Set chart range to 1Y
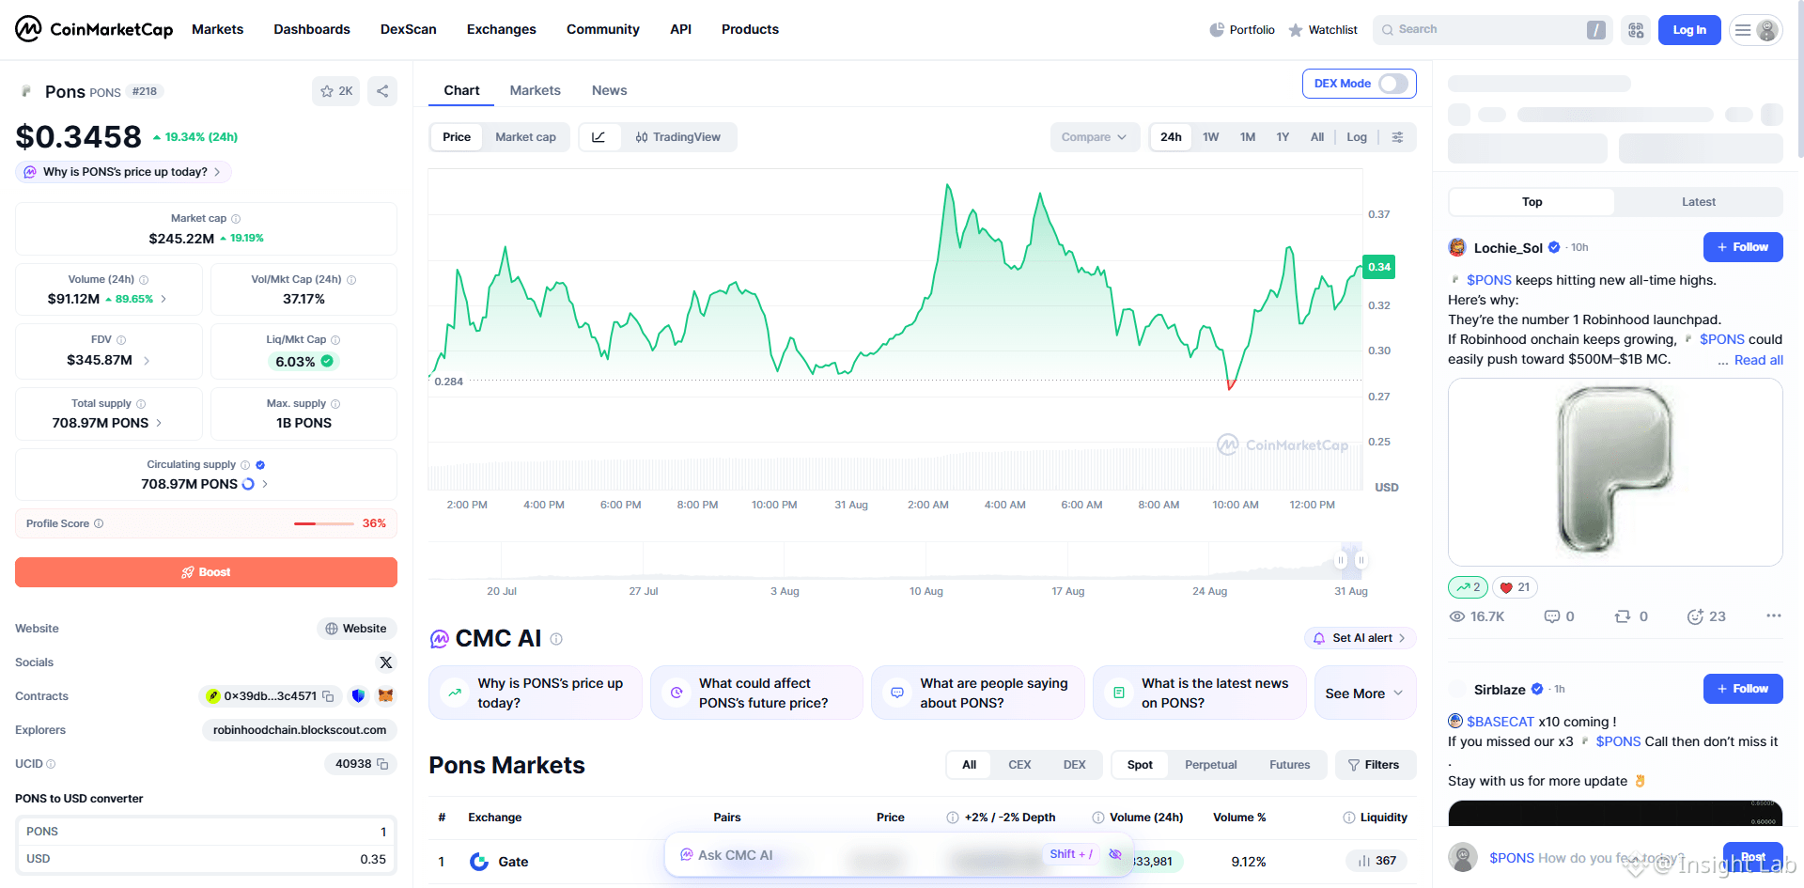This screenshot has height=888, width=1804. [1283, 137]
